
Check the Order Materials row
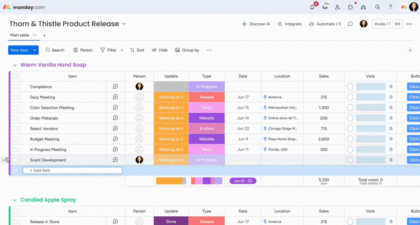15,118
